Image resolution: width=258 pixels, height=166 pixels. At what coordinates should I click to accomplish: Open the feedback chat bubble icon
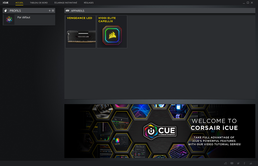pos(232,163)
